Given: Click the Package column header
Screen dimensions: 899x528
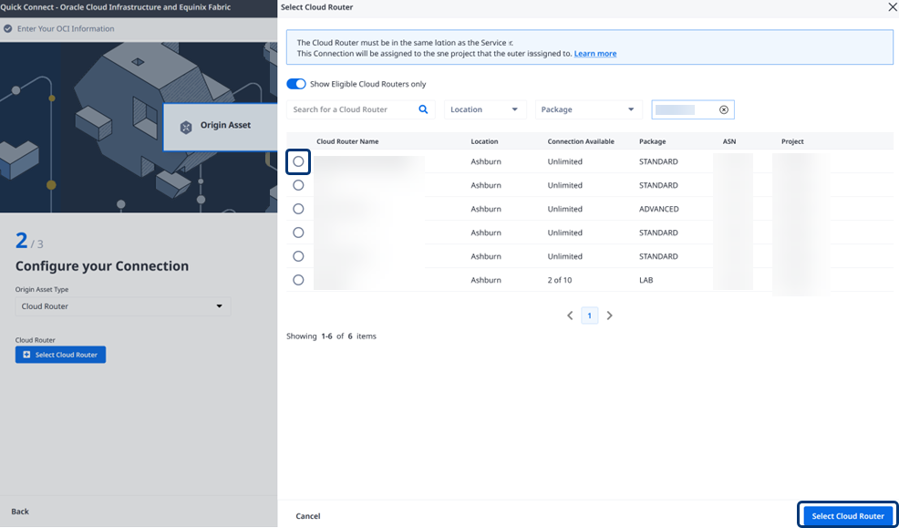Looking at the screenshot, I should (653, 141).
